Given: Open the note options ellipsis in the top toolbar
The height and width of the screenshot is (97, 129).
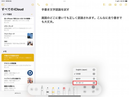Looking at the screenshot, I should click(x=121, y=5).
